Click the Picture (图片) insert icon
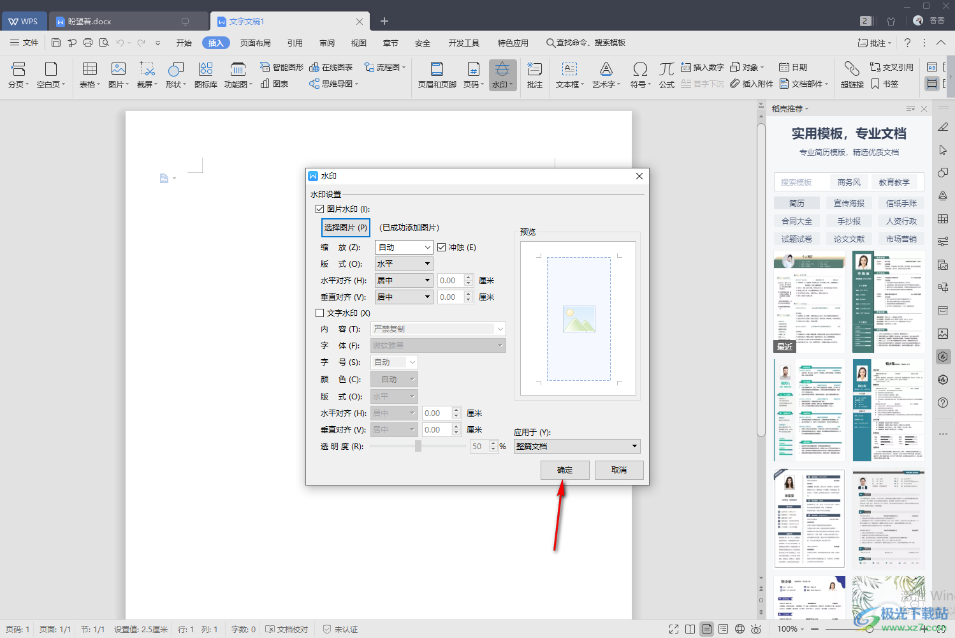The width and height of the screenshot is (955, 638). pyautogui.click(x=119, y=75)
